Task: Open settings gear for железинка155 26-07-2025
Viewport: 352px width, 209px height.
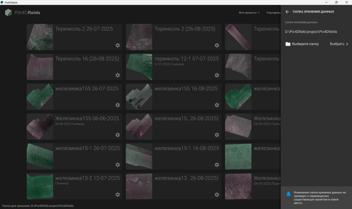Action: coord(118,105)
